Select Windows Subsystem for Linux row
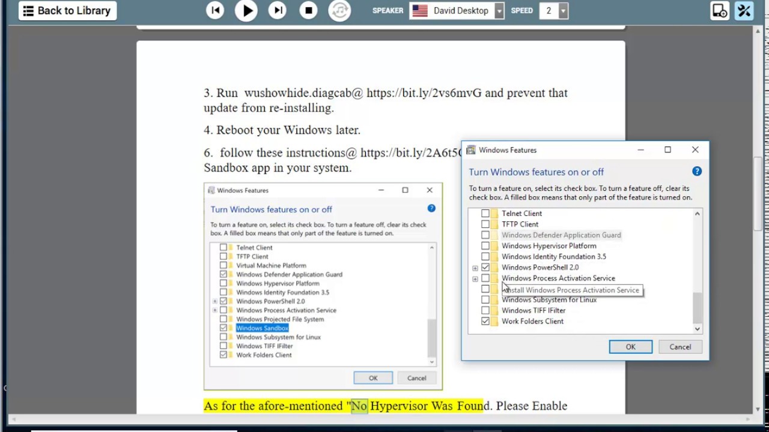Screen dimensions: 769x432 (549, 300)
